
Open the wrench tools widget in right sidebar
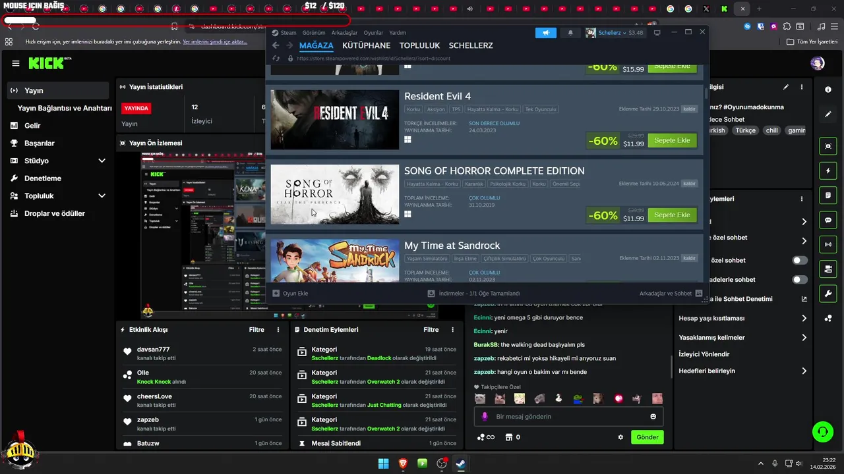point(828,294)
